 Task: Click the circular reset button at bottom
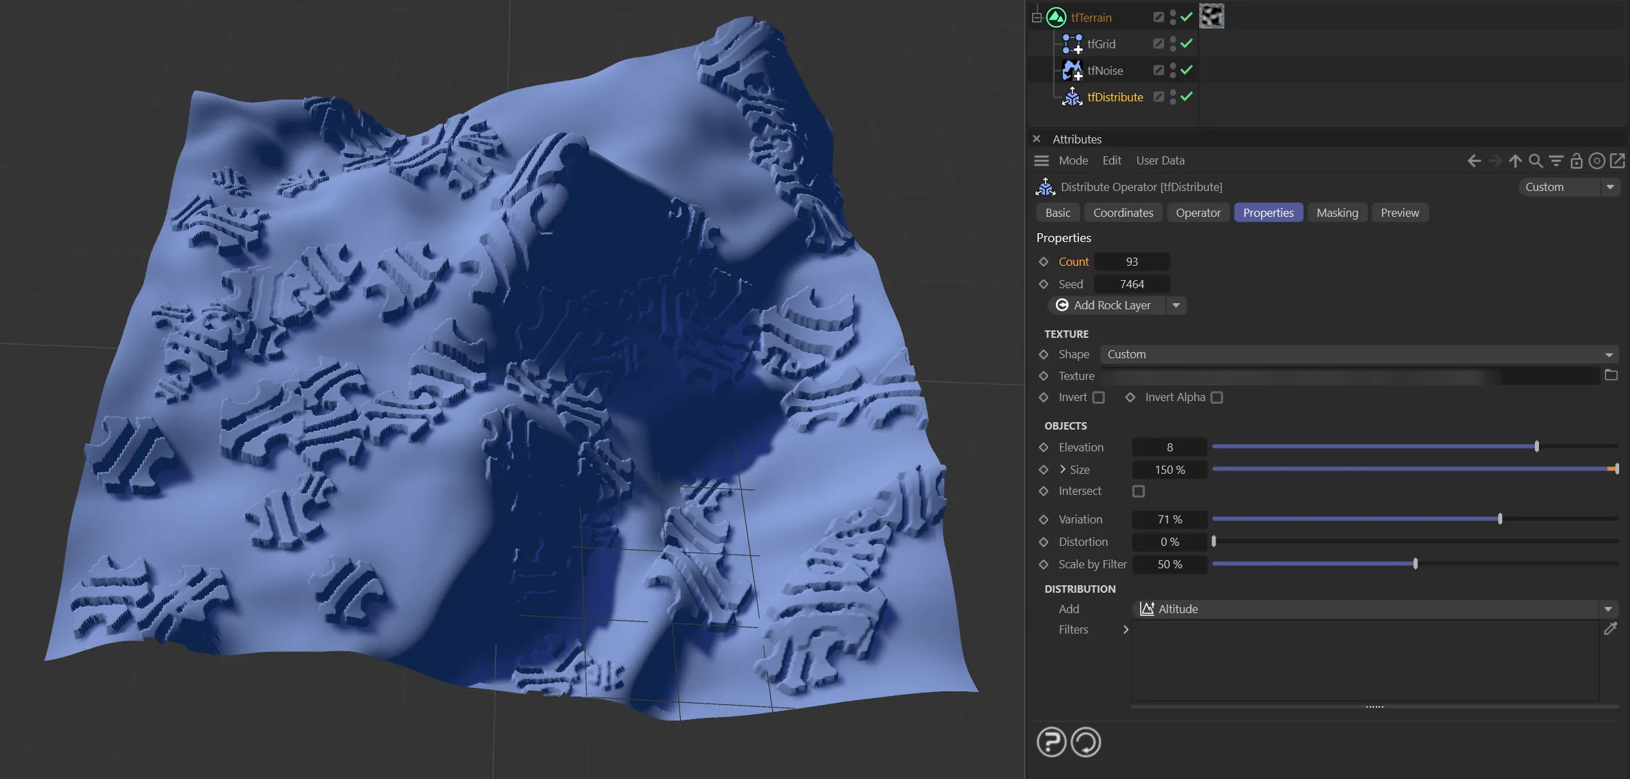(1085, 742)
